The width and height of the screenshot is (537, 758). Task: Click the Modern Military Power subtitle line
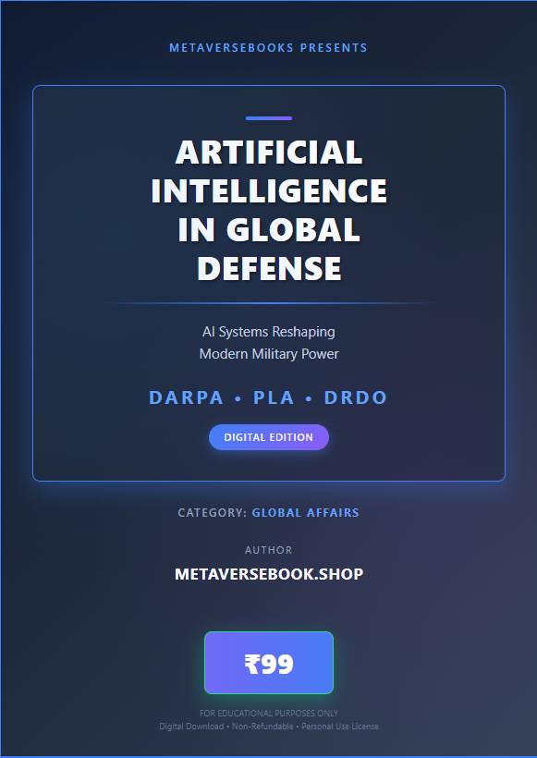click(269, 354)
